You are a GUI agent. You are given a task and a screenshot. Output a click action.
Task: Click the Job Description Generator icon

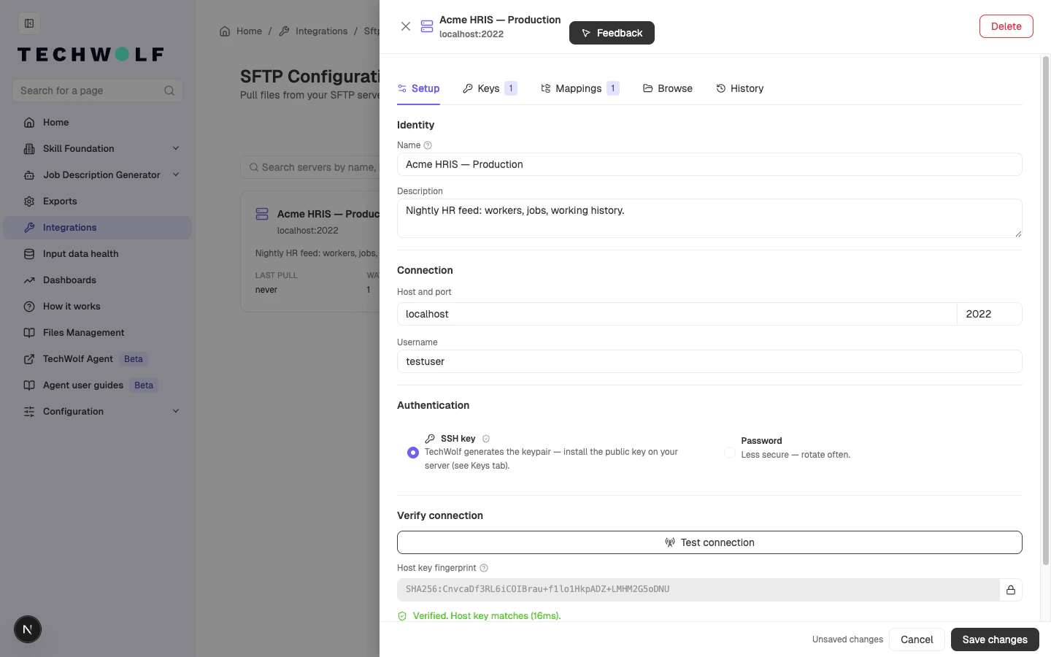(29, 175)
